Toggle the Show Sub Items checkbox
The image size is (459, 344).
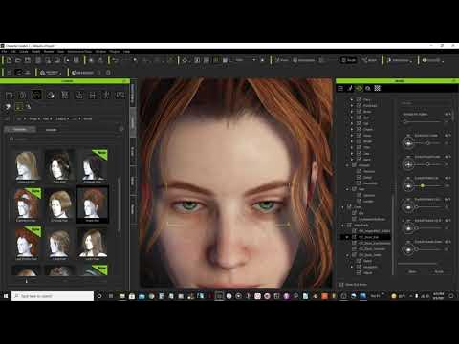click(x=341, y=285)
